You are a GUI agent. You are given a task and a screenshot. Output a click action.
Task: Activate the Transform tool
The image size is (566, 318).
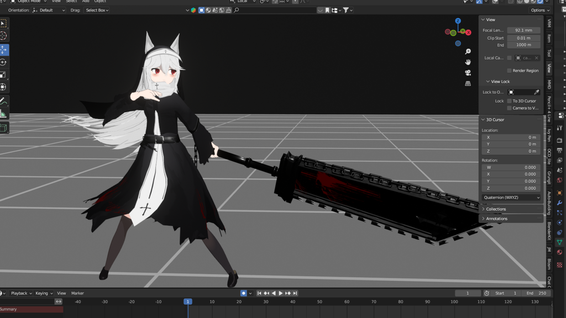[x=4, y=87]
